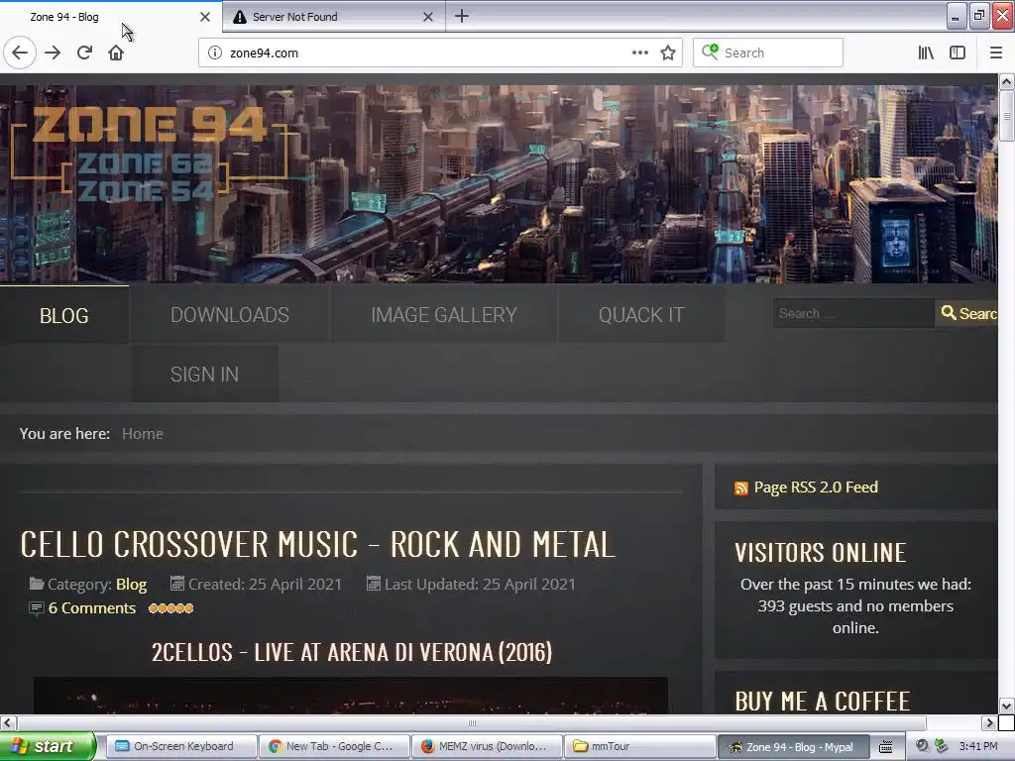Close the Server Not Found tab
This screenshot has width=1015, height=761.
[x=428, y=17]
